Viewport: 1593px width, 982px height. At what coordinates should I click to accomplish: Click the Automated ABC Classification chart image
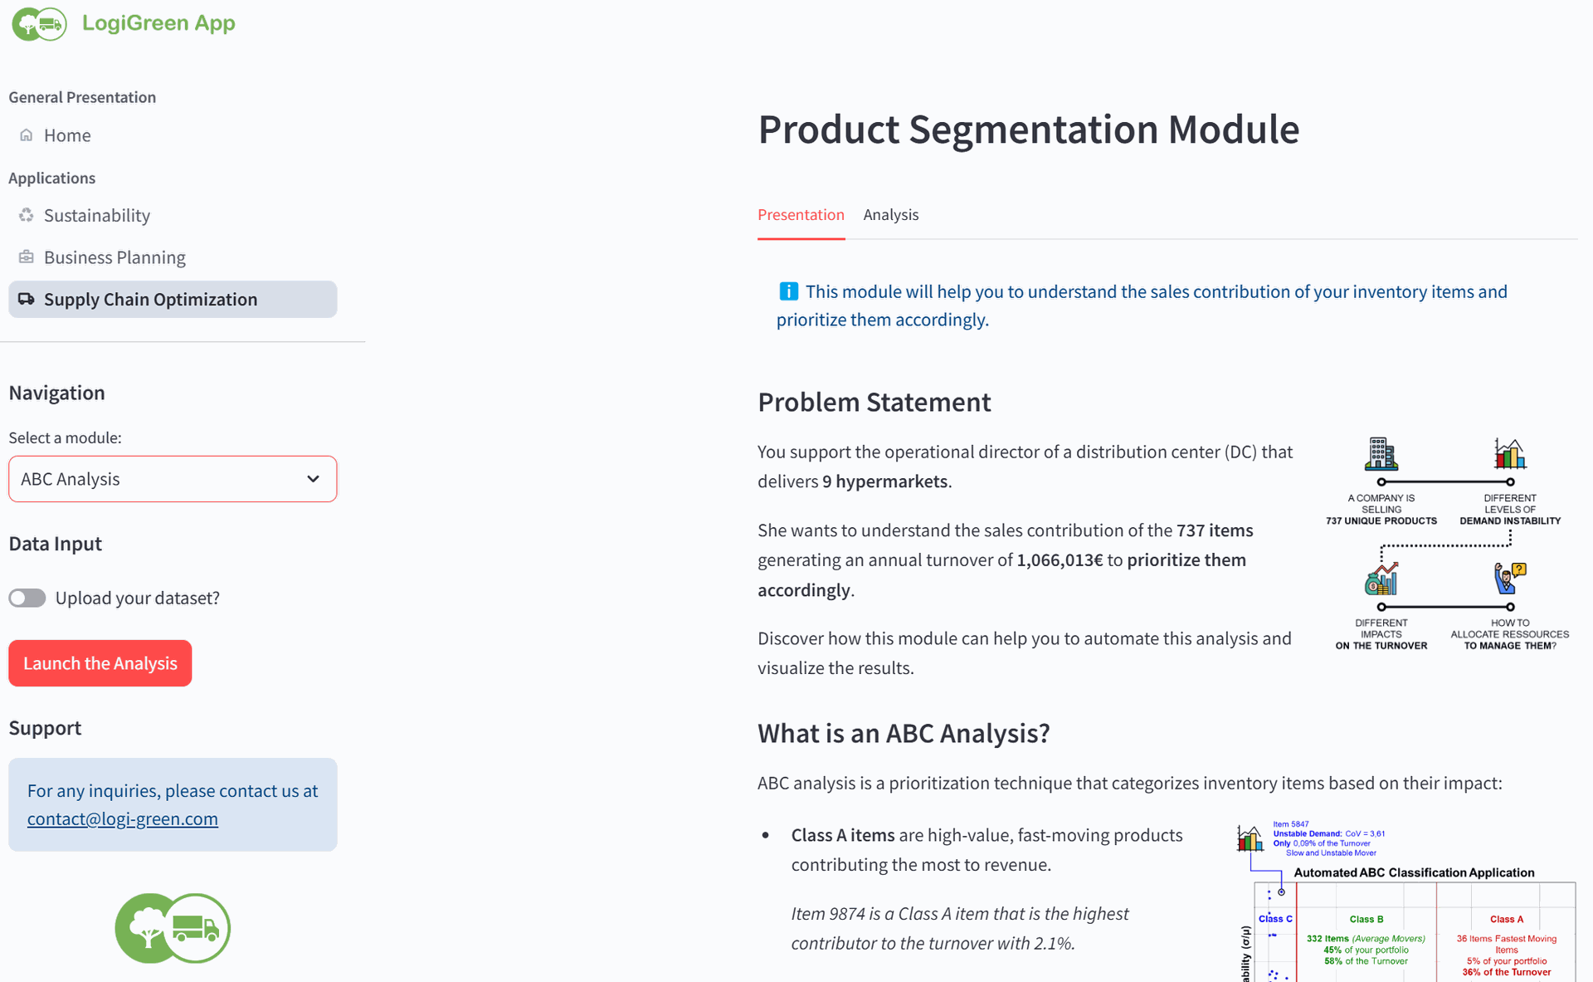point(1405,901)
